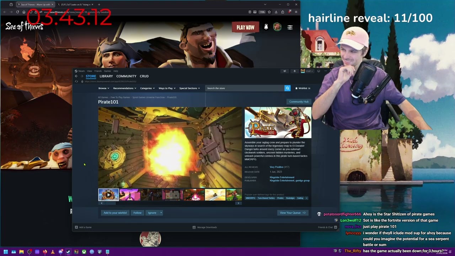Open the Community Hub
The width and height of the screenshot is (455, 256).
point(299,102)
